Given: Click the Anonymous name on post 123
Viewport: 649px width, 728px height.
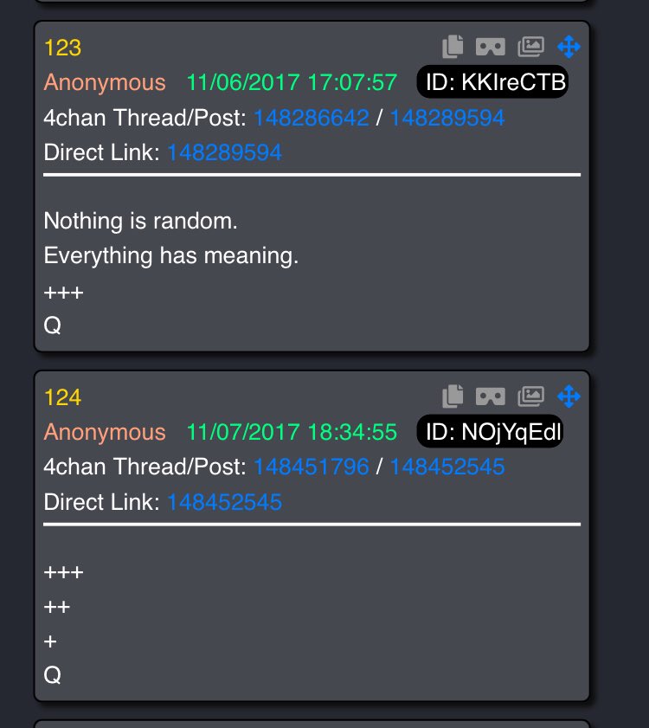Looking at the screenshot, I should [x=105, y=82].
